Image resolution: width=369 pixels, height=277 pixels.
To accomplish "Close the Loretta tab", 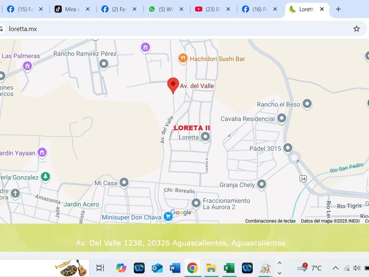I will (322, 9).
